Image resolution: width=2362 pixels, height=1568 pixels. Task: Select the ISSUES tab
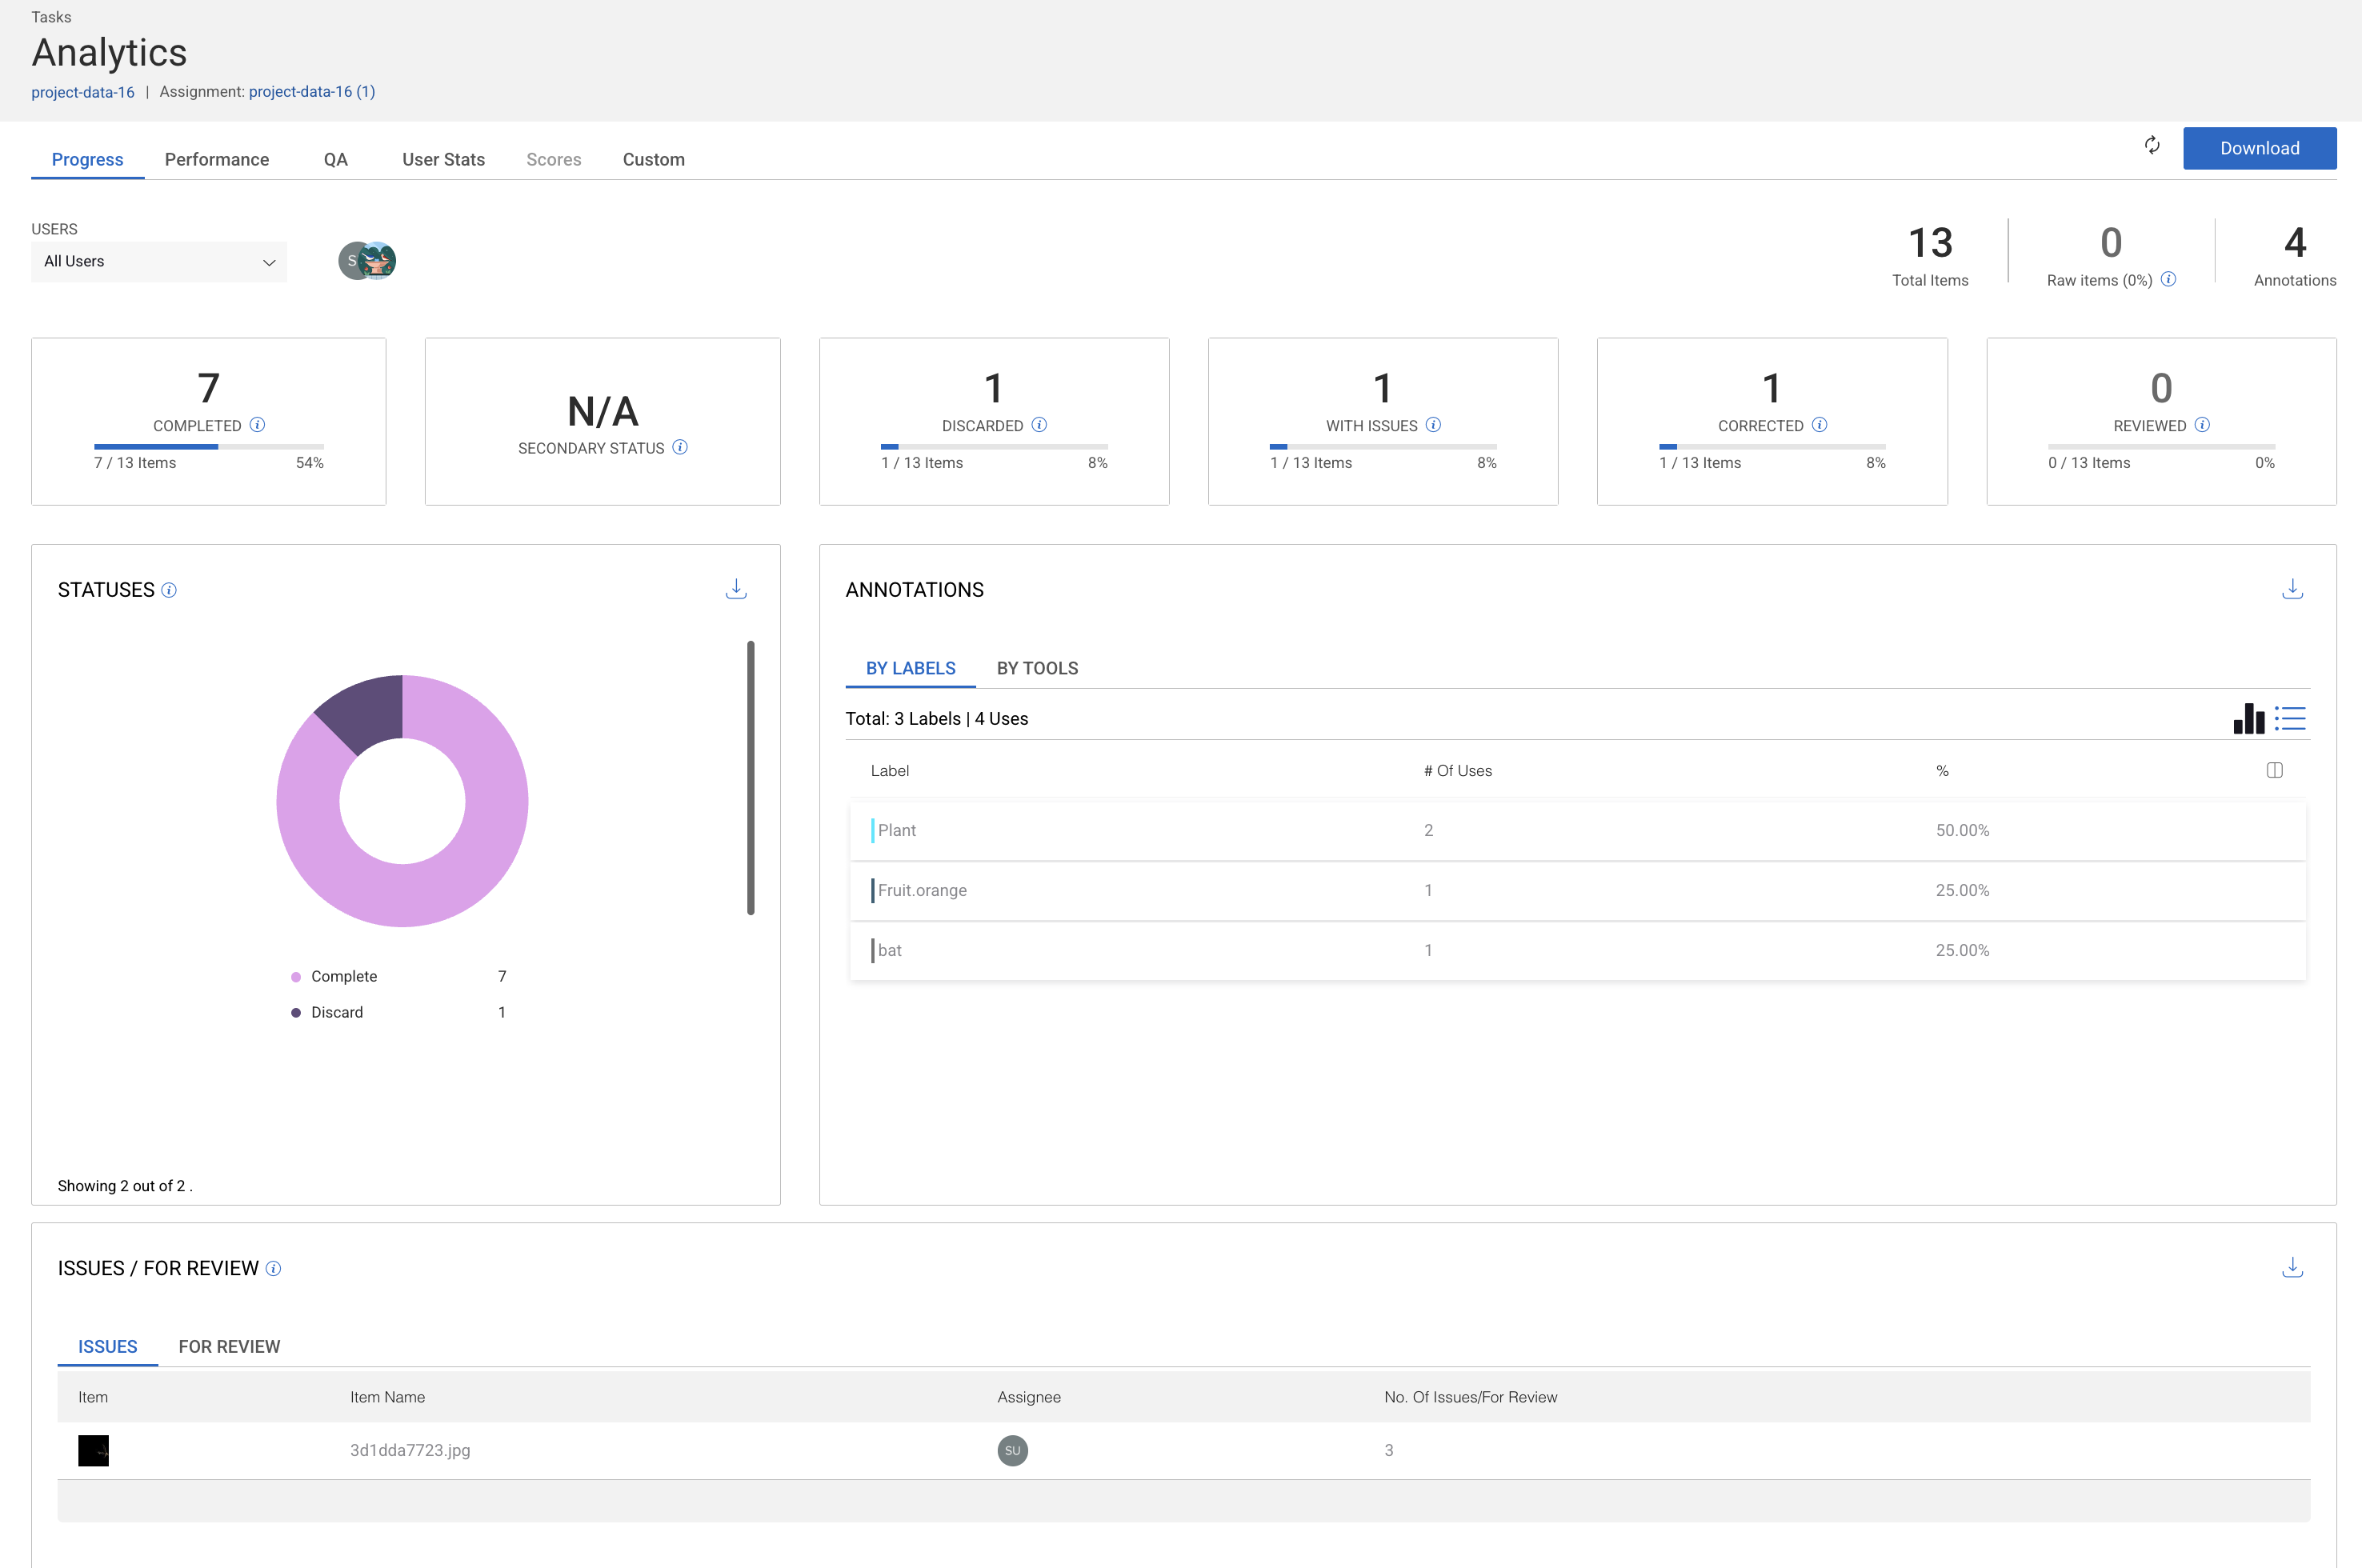click(x=107, y=1346)
